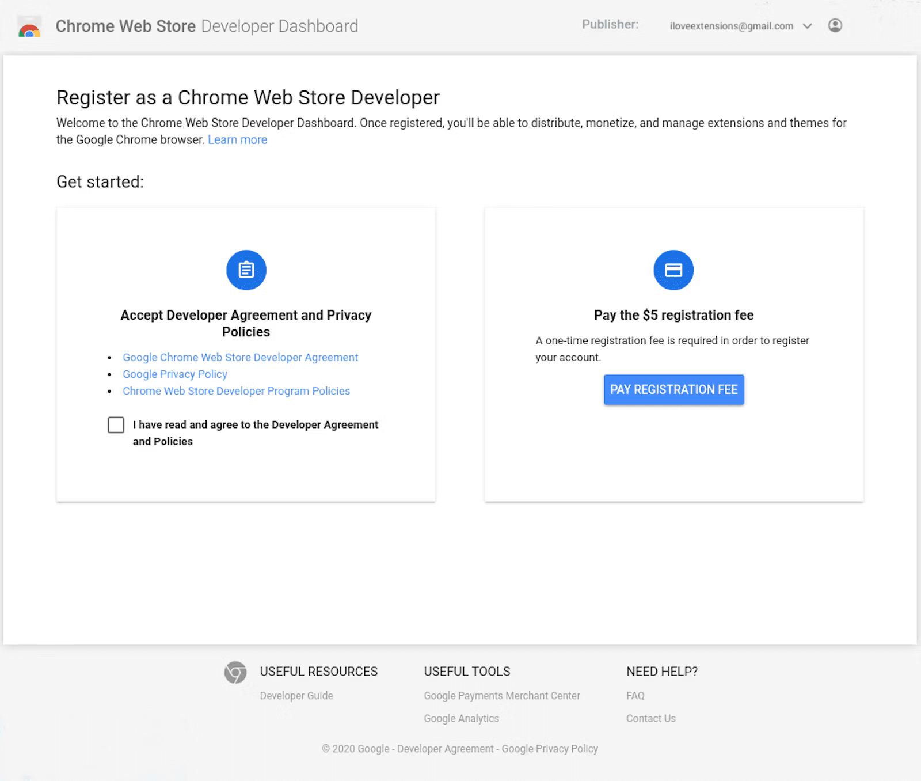Image resolution: width=921 pixels, height=781 pixels.
Task: Select the publisher email iloveextensions@gmail.com
Action: click(x=732, y=26)
